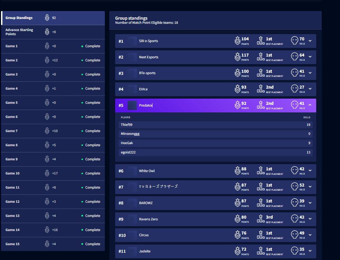
Task: Expand Next Esports player details
Action: click(x=310, y=57)
